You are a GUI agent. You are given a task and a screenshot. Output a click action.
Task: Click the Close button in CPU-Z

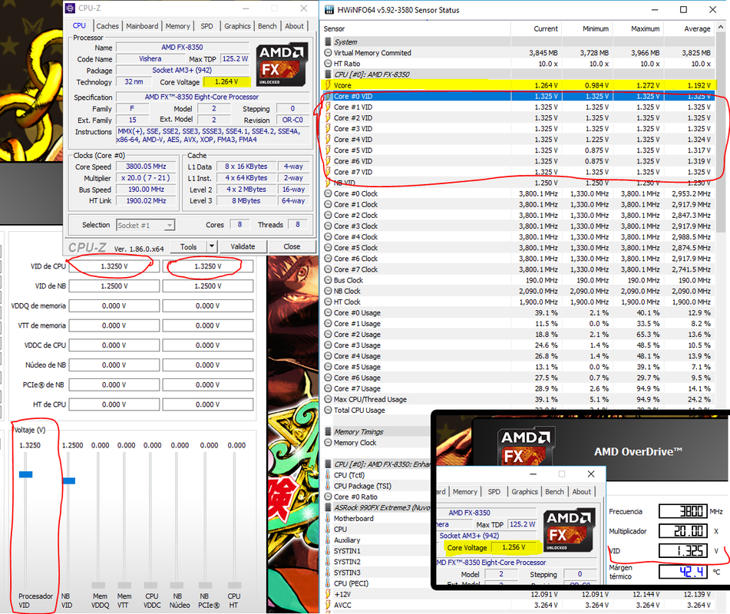point(292,246)
